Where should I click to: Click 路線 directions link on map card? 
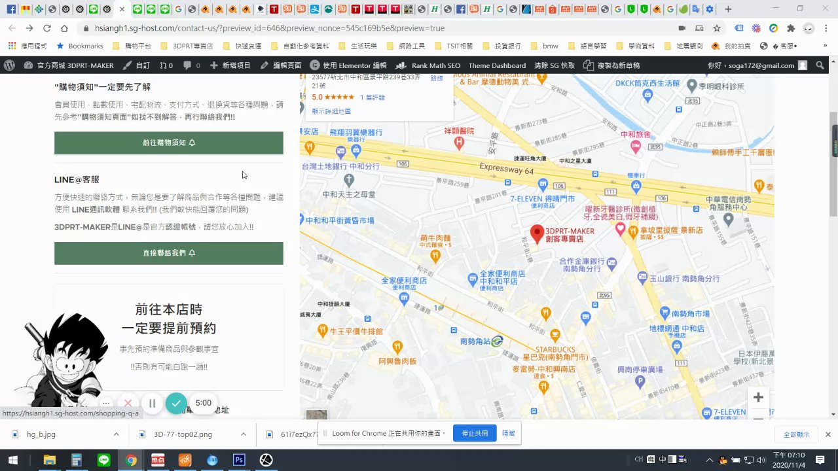click(x=437, y=78)
